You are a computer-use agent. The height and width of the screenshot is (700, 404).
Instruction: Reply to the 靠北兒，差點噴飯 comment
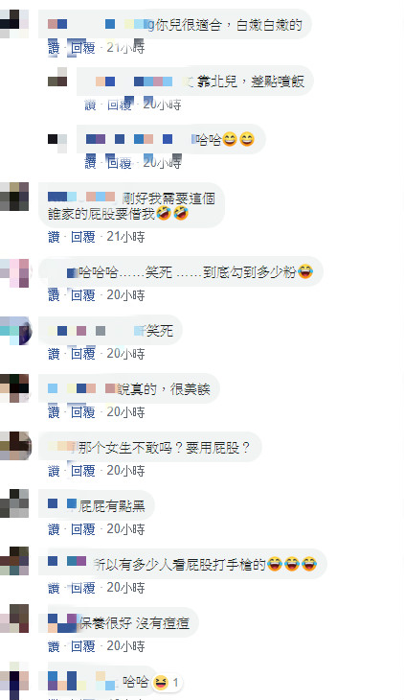pos(120,105)
